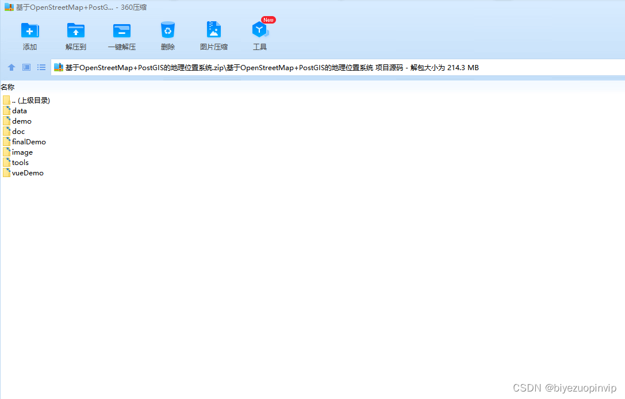Click the 名称 column header

pos(7,87)
